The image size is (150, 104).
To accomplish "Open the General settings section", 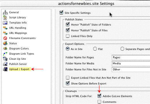I will [14, 12].
